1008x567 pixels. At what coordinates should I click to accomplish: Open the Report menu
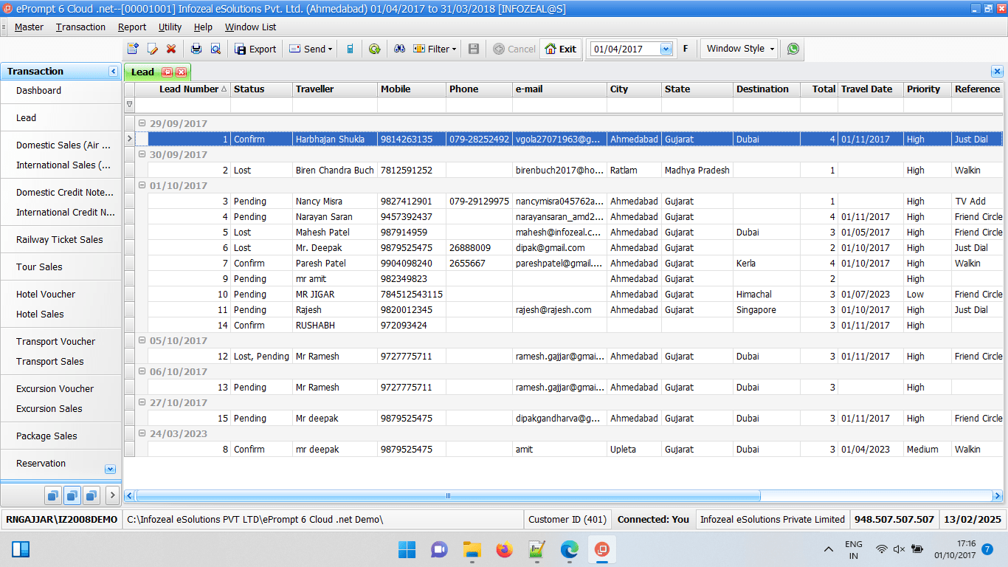pos(132,27)
